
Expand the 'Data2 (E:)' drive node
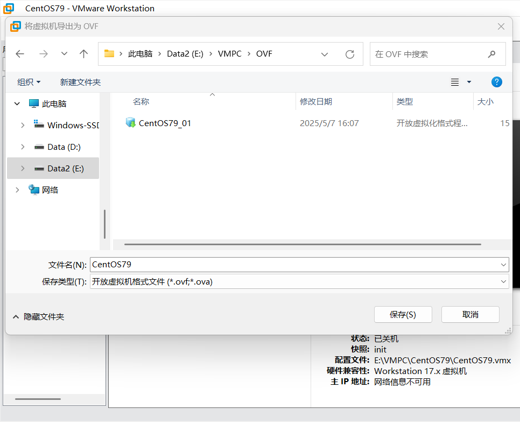[23, 168]
